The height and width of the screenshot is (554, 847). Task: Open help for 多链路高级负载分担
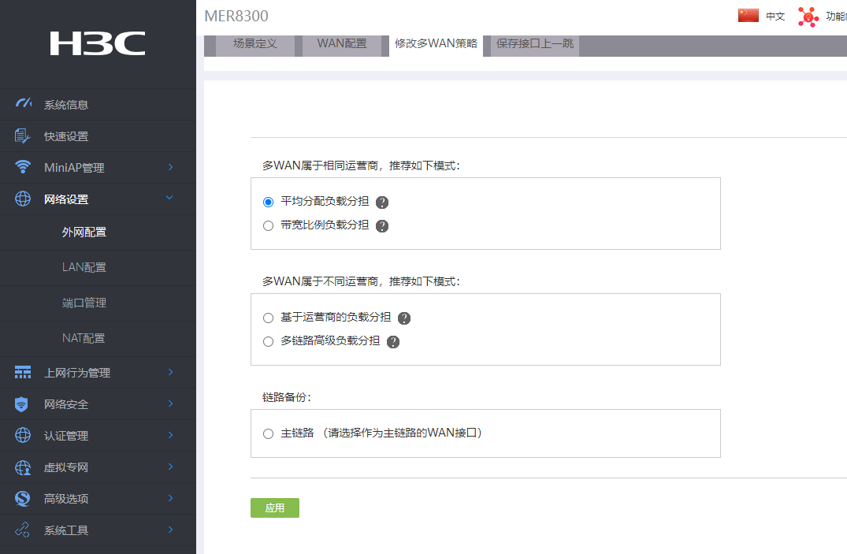coord(393,341)
